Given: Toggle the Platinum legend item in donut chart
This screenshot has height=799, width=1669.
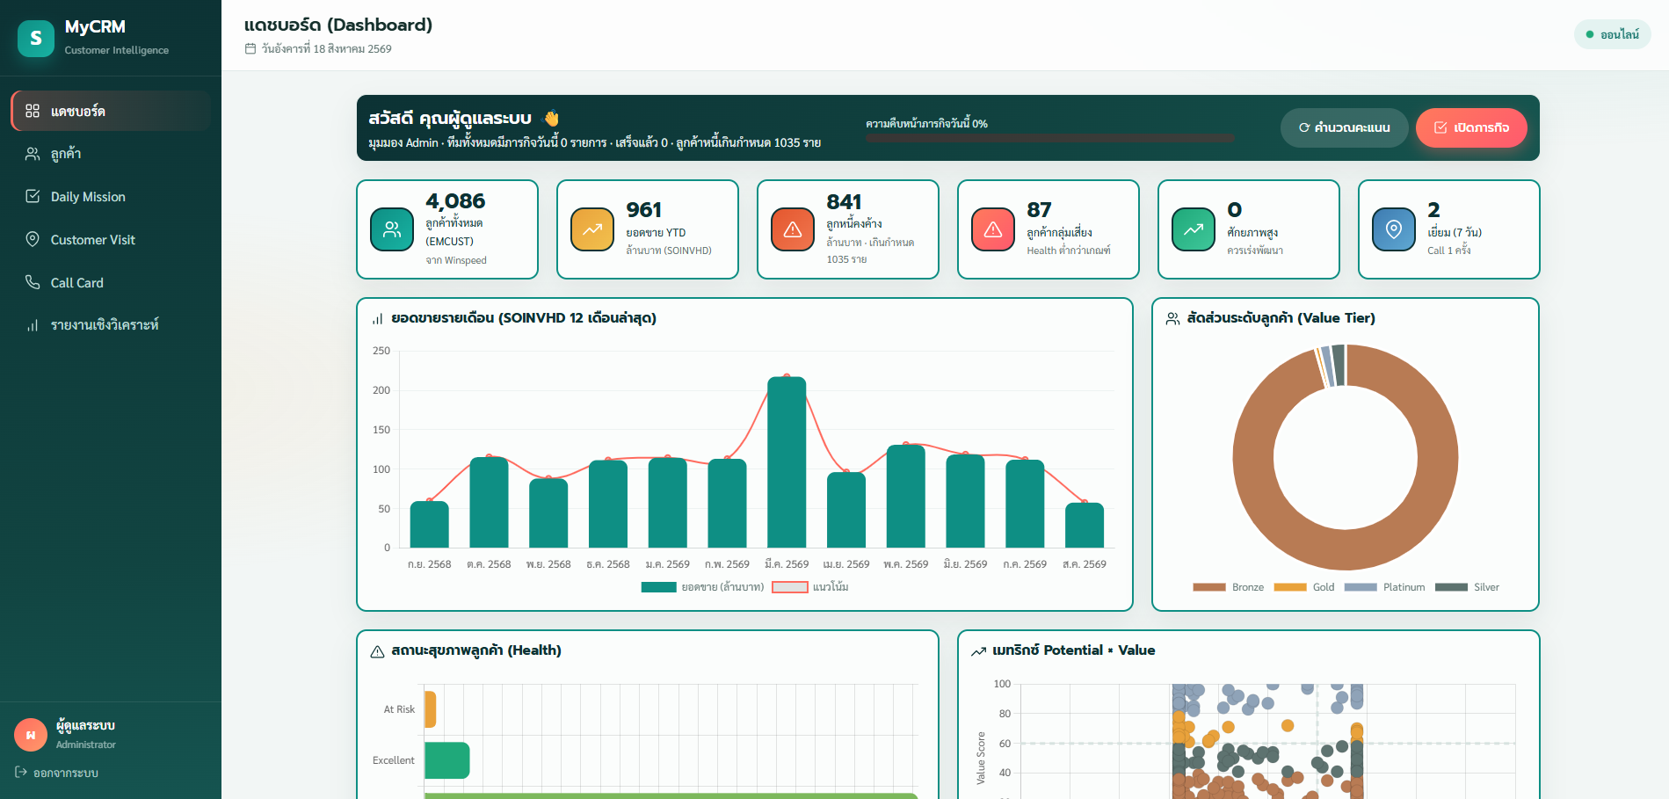Looking at the screenshot, I should [1384, 587].
